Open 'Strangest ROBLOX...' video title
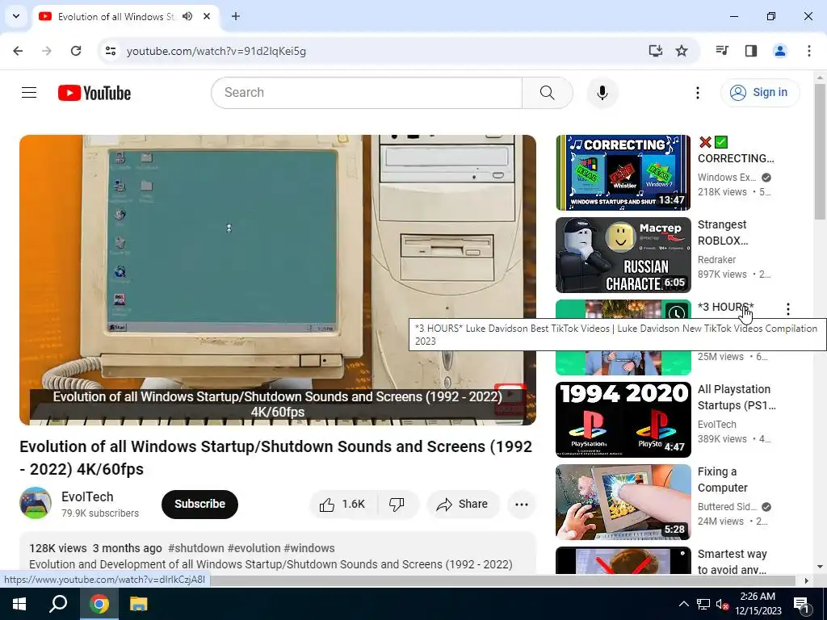Image resolution: width=827 pixels, height=620 pixels. 723,232
